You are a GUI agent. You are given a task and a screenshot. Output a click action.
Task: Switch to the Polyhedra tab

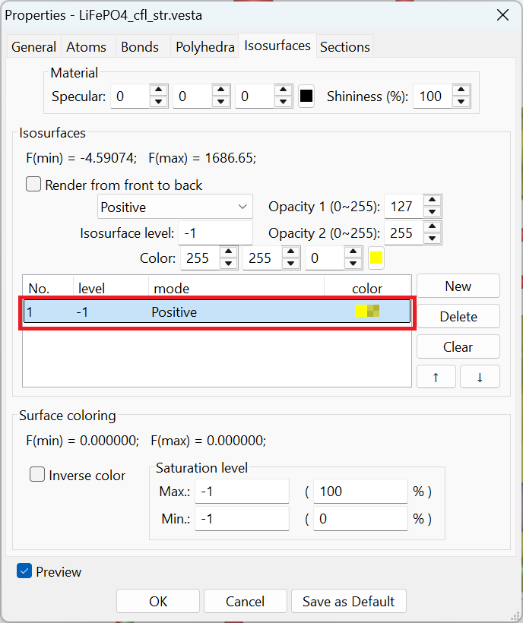(204, 47)
